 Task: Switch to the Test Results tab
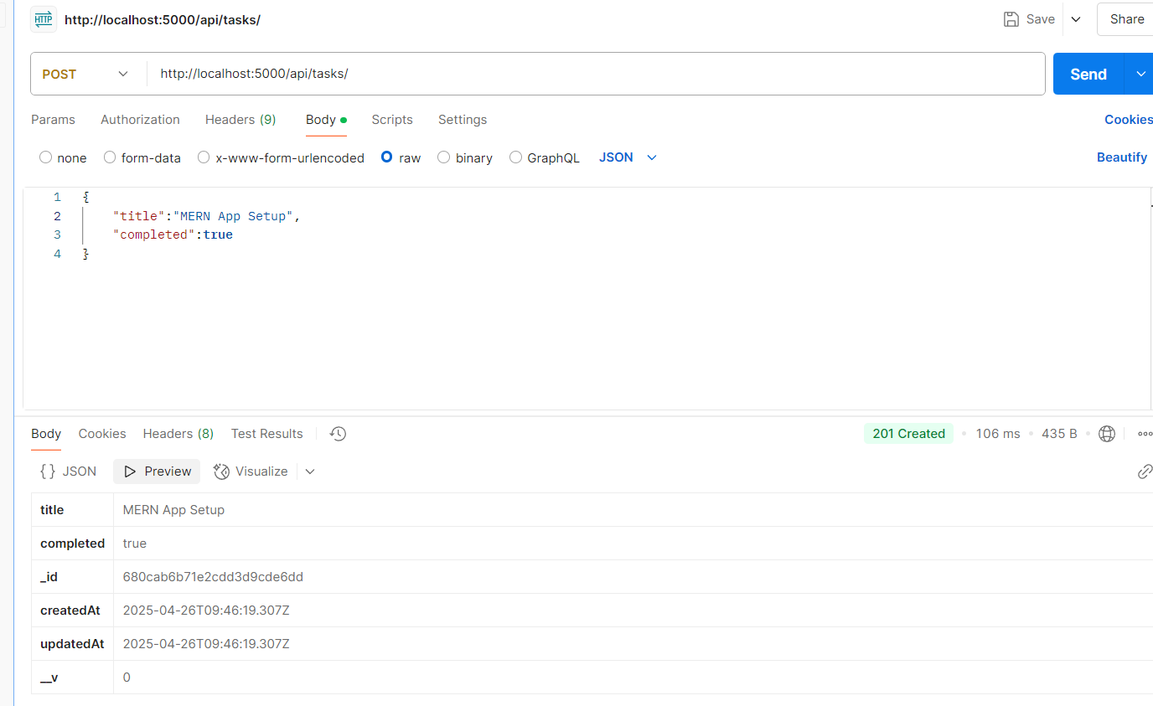tap(266, 433)
